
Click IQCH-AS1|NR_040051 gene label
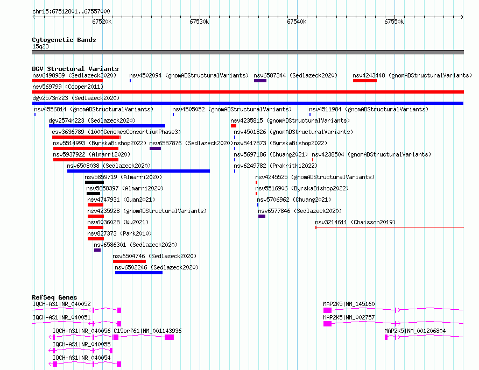tap(62, 317)
